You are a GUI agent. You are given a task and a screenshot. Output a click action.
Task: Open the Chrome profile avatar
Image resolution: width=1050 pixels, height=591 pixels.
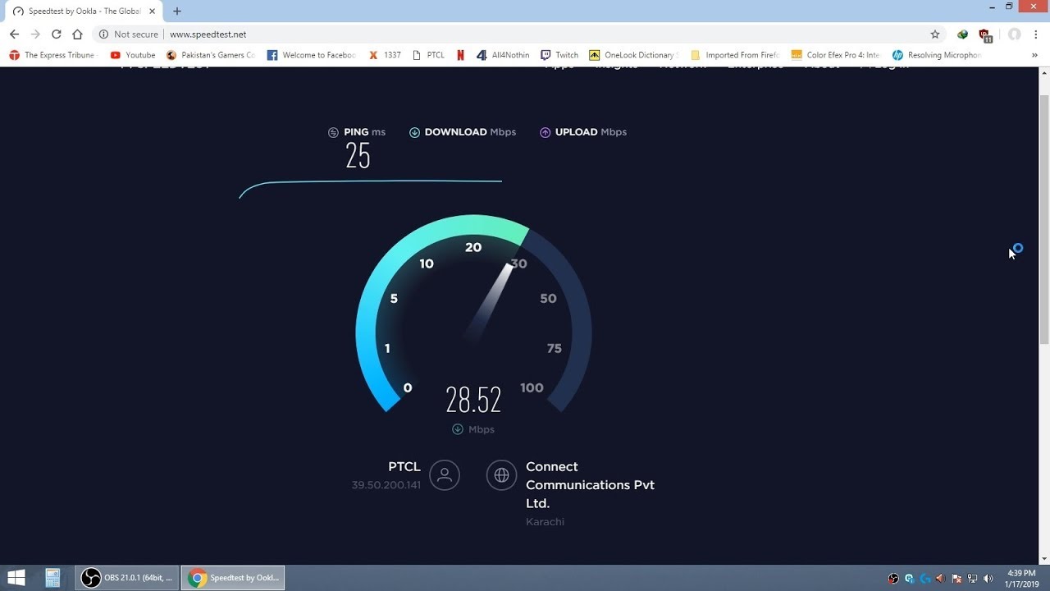1015,34
